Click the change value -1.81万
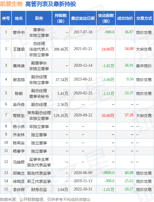The image size is (154, 202). click(x=108, y=66)
